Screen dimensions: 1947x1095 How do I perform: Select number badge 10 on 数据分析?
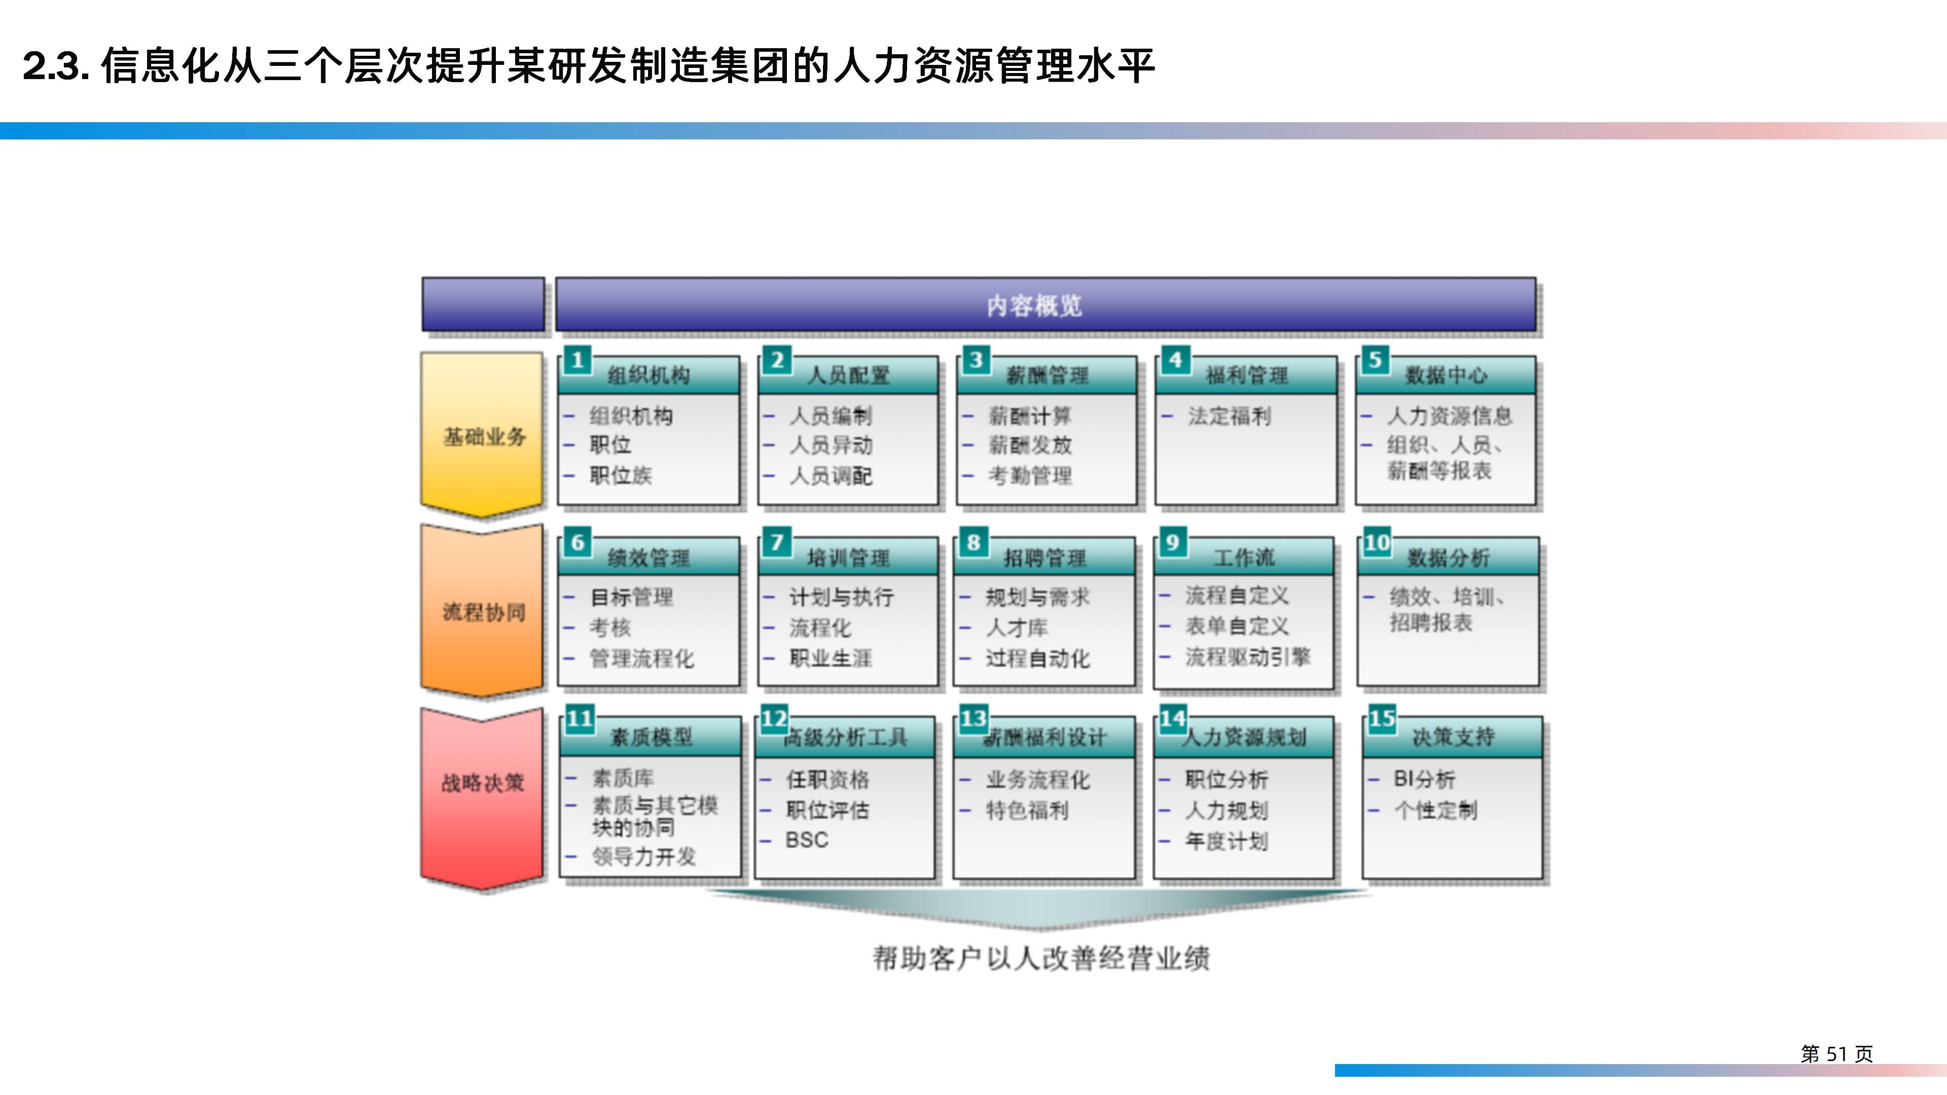click(1377, 542)
